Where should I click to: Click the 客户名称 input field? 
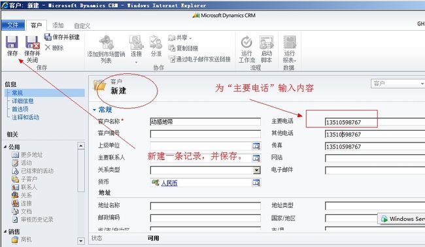click(x=205, y=122)
